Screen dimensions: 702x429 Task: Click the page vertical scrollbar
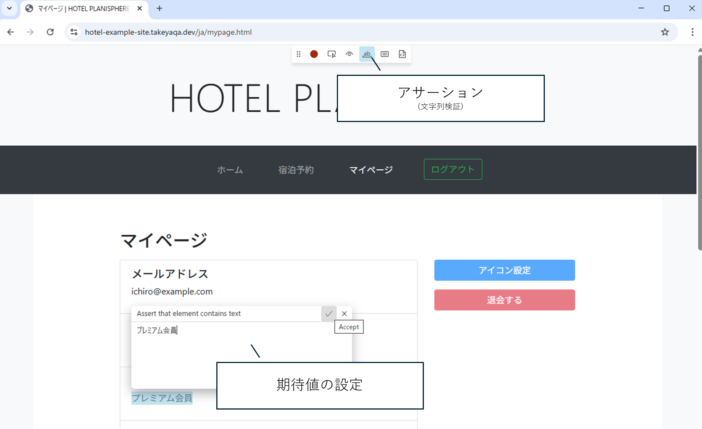click(699, 153)
